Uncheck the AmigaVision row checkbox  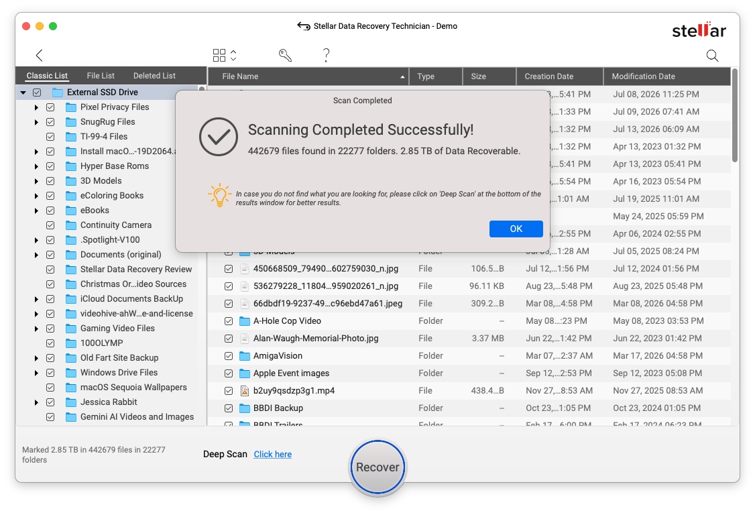[229, 357]
